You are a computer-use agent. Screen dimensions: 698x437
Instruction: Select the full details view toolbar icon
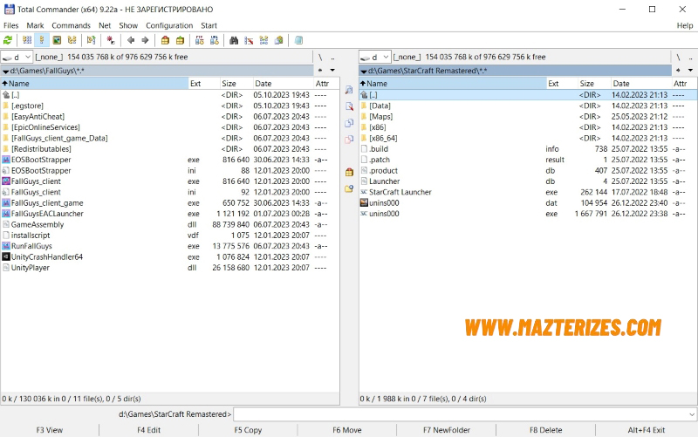tap(41, 40)
